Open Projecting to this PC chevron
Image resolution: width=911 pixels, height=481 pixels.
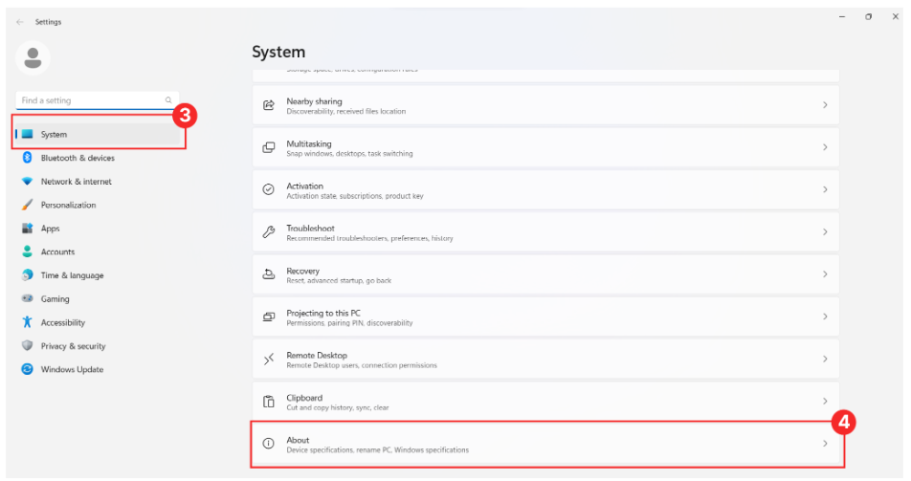point(825,317)
